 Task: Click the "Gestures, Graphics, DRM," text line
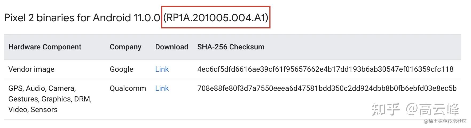[50, 99]
